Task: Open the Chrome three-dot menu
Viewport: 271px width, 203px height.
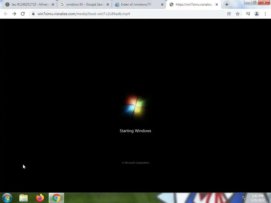Action: pyautogui.click(x=265, y=14)
